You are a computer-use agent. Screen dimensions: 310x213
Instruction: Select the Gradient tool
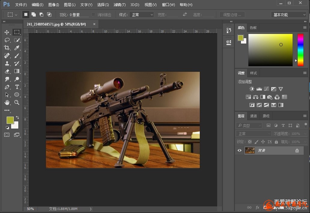click(17, 71)
